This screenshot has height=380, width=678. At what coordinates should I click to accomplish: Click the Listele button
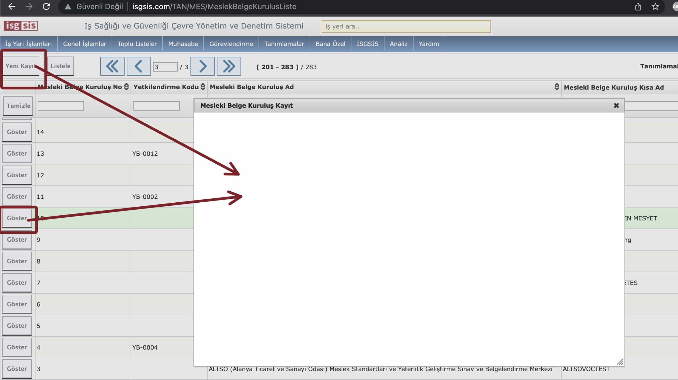coord(60,66)
